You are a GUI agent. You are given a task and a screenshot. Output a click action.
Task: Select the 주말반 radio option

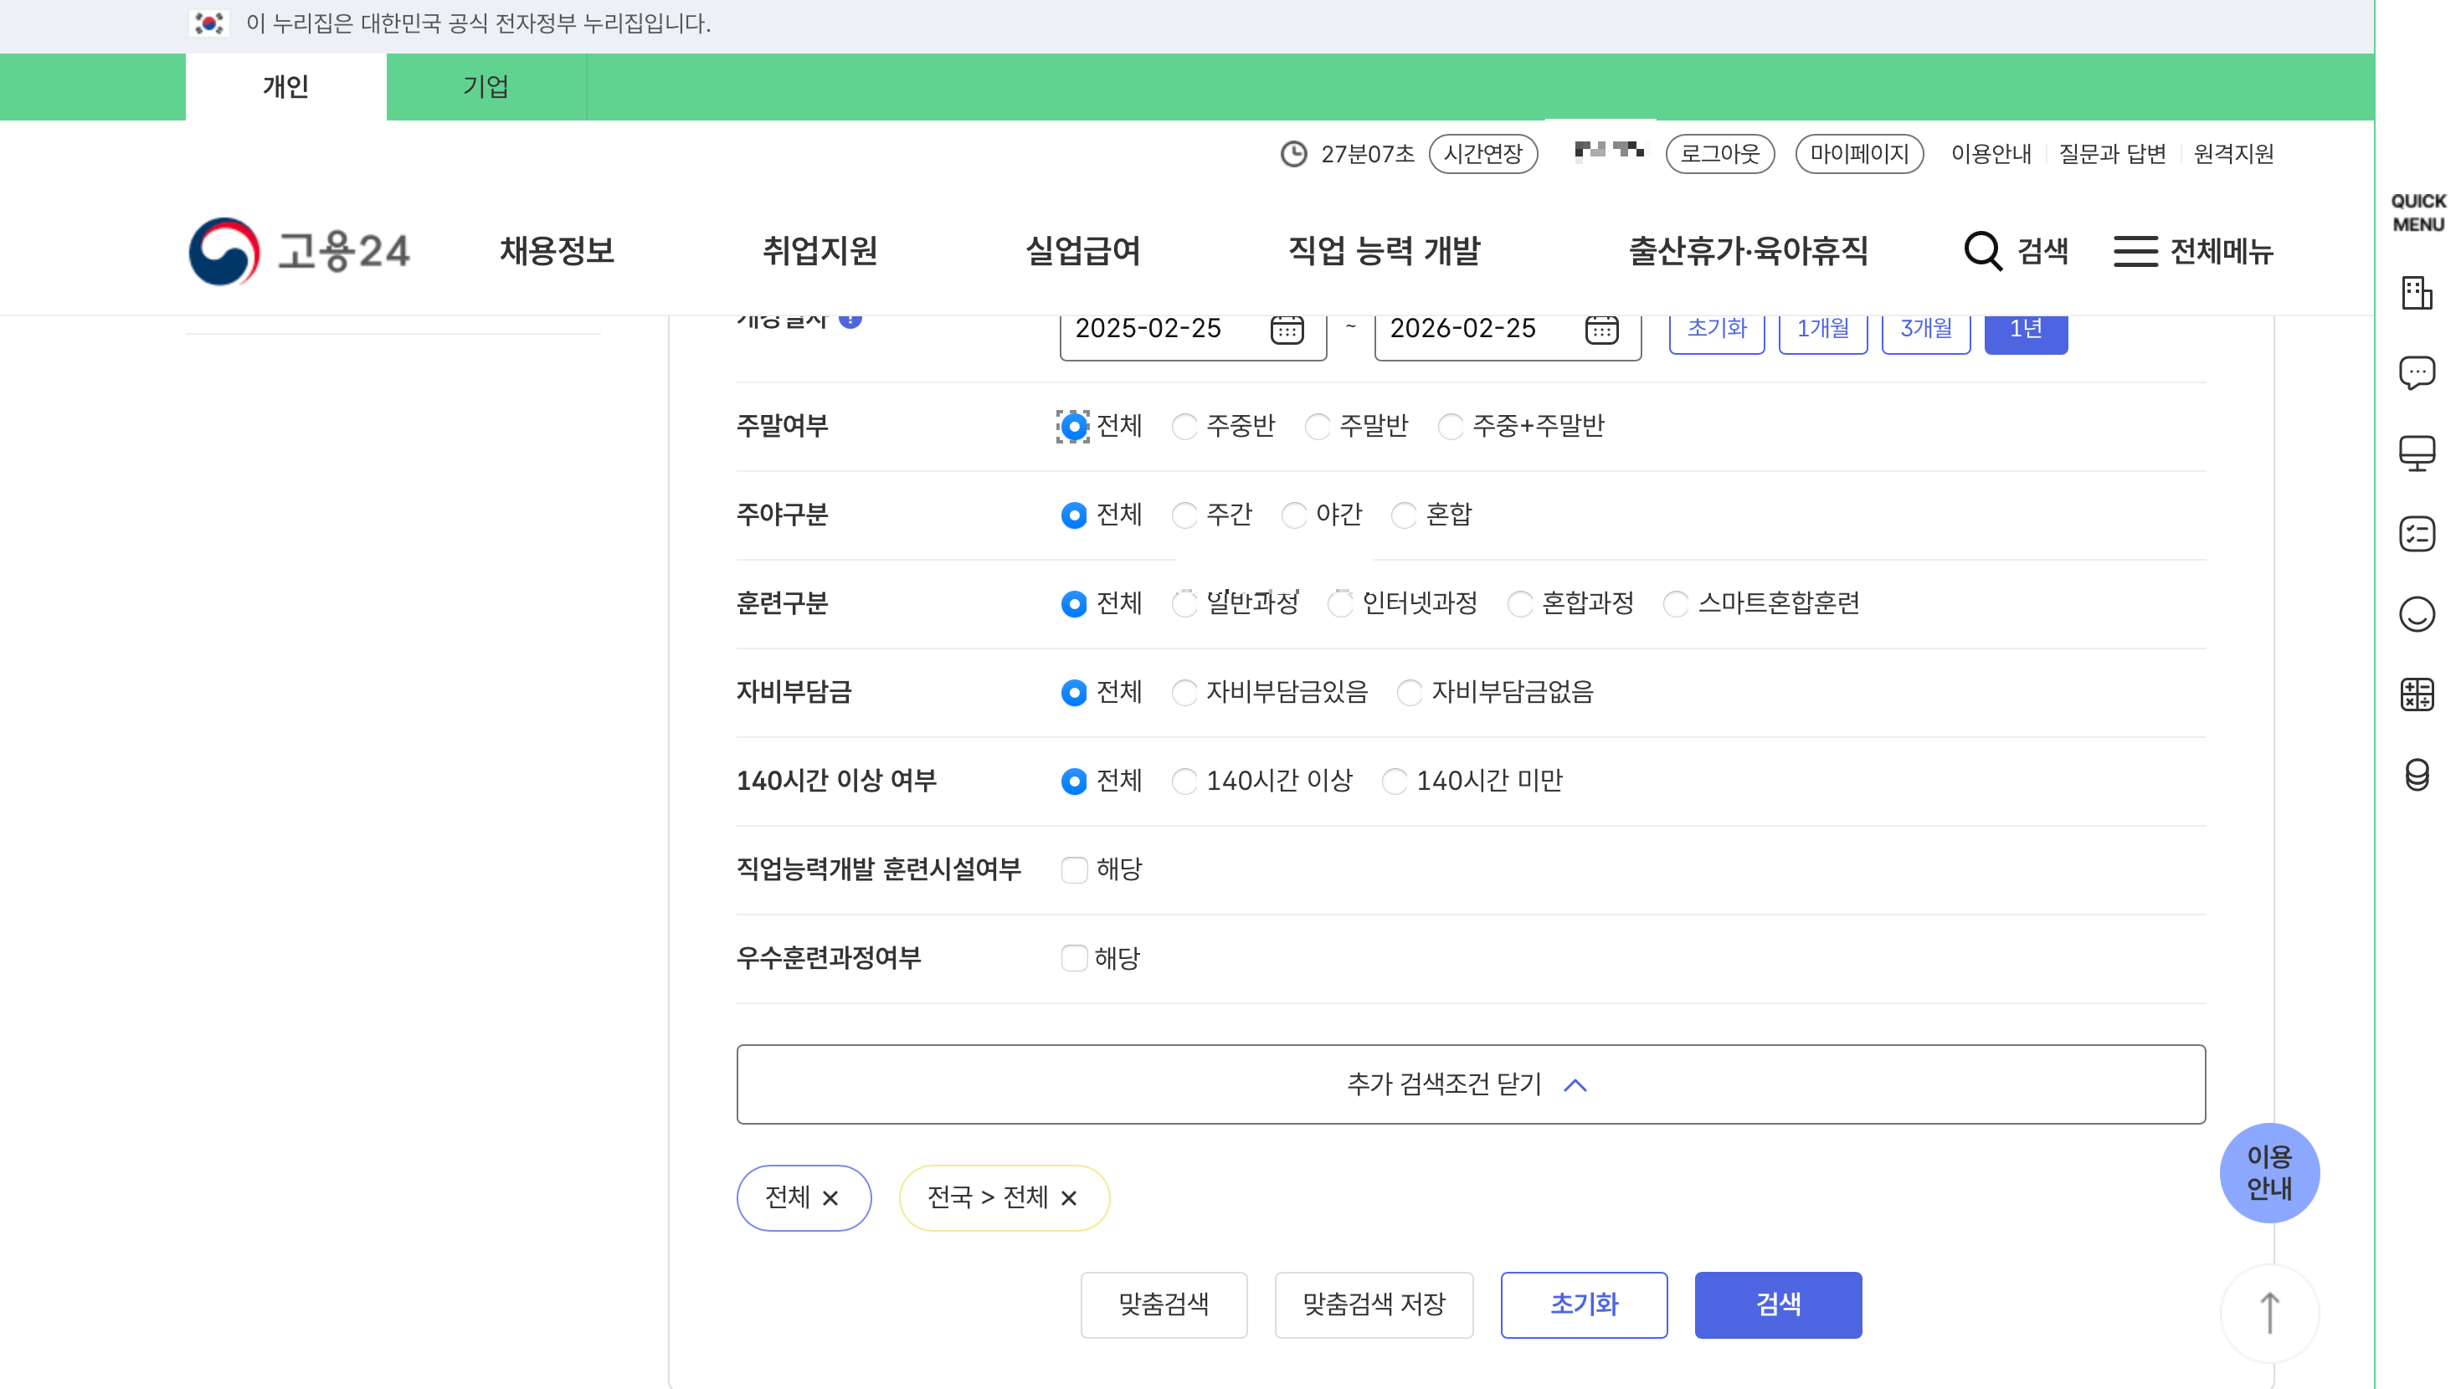click(1318, 426)
